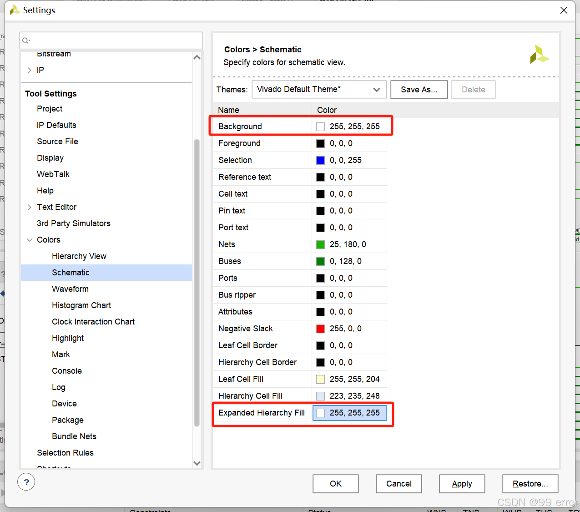Click the scroll up arrow in settings tree
Screen dimensions: 580x512
pos(197,57)
